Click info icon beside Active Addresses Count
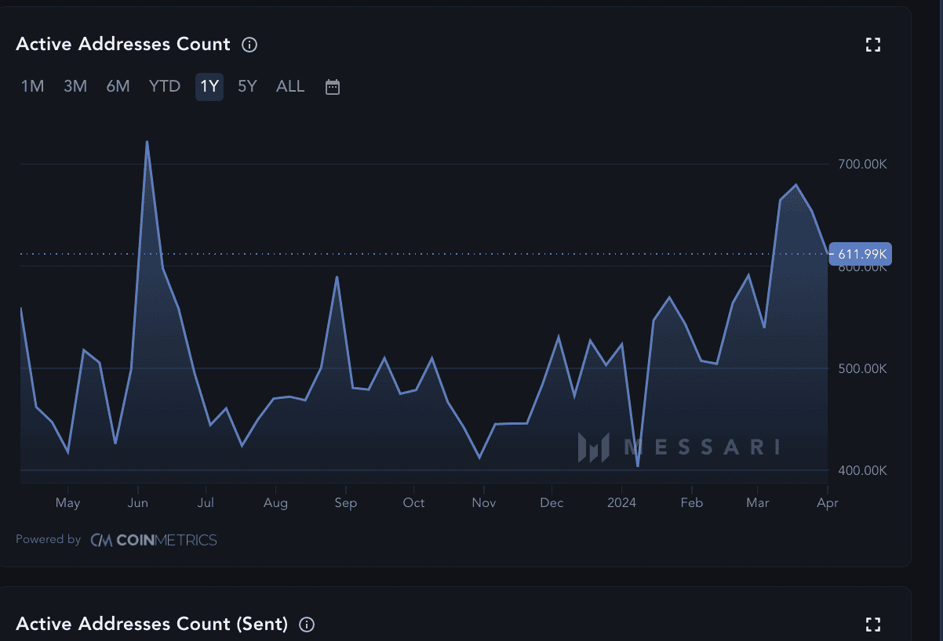The image size is (943, 641). coord(249,45)
